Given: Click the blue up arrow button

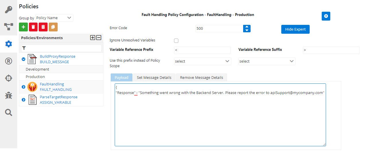Looking at the screenshot, I should click(326, 16).
